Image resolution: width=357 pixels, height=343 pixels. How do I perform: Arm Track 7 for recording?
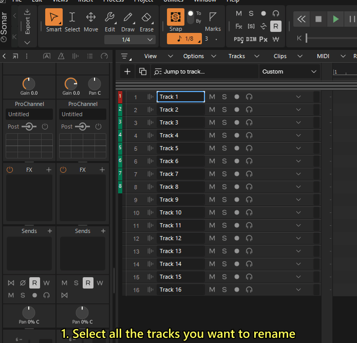237,174
